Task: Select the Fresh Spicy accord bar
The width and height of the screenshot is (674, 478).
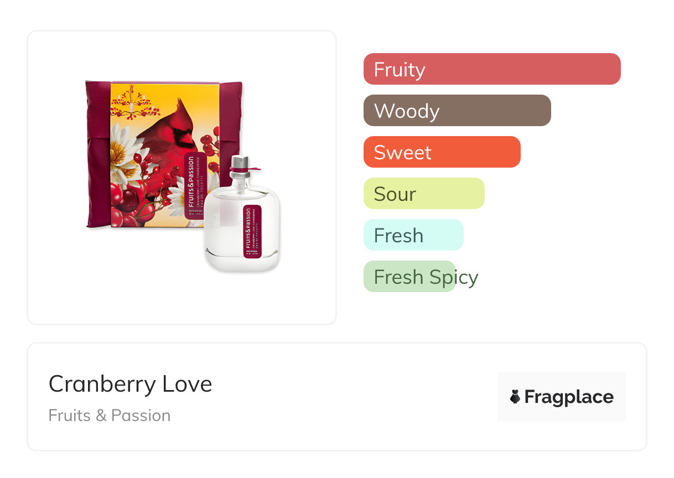Action: point(409,277)
